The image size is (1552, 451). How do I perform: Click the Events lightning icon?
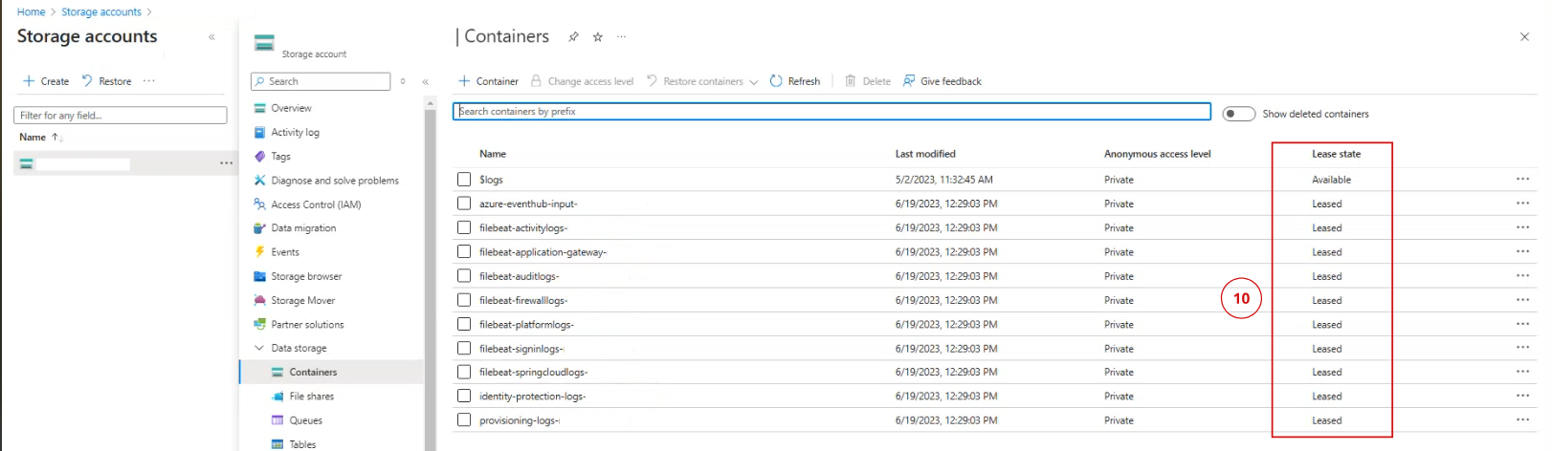tap(259, 252)
